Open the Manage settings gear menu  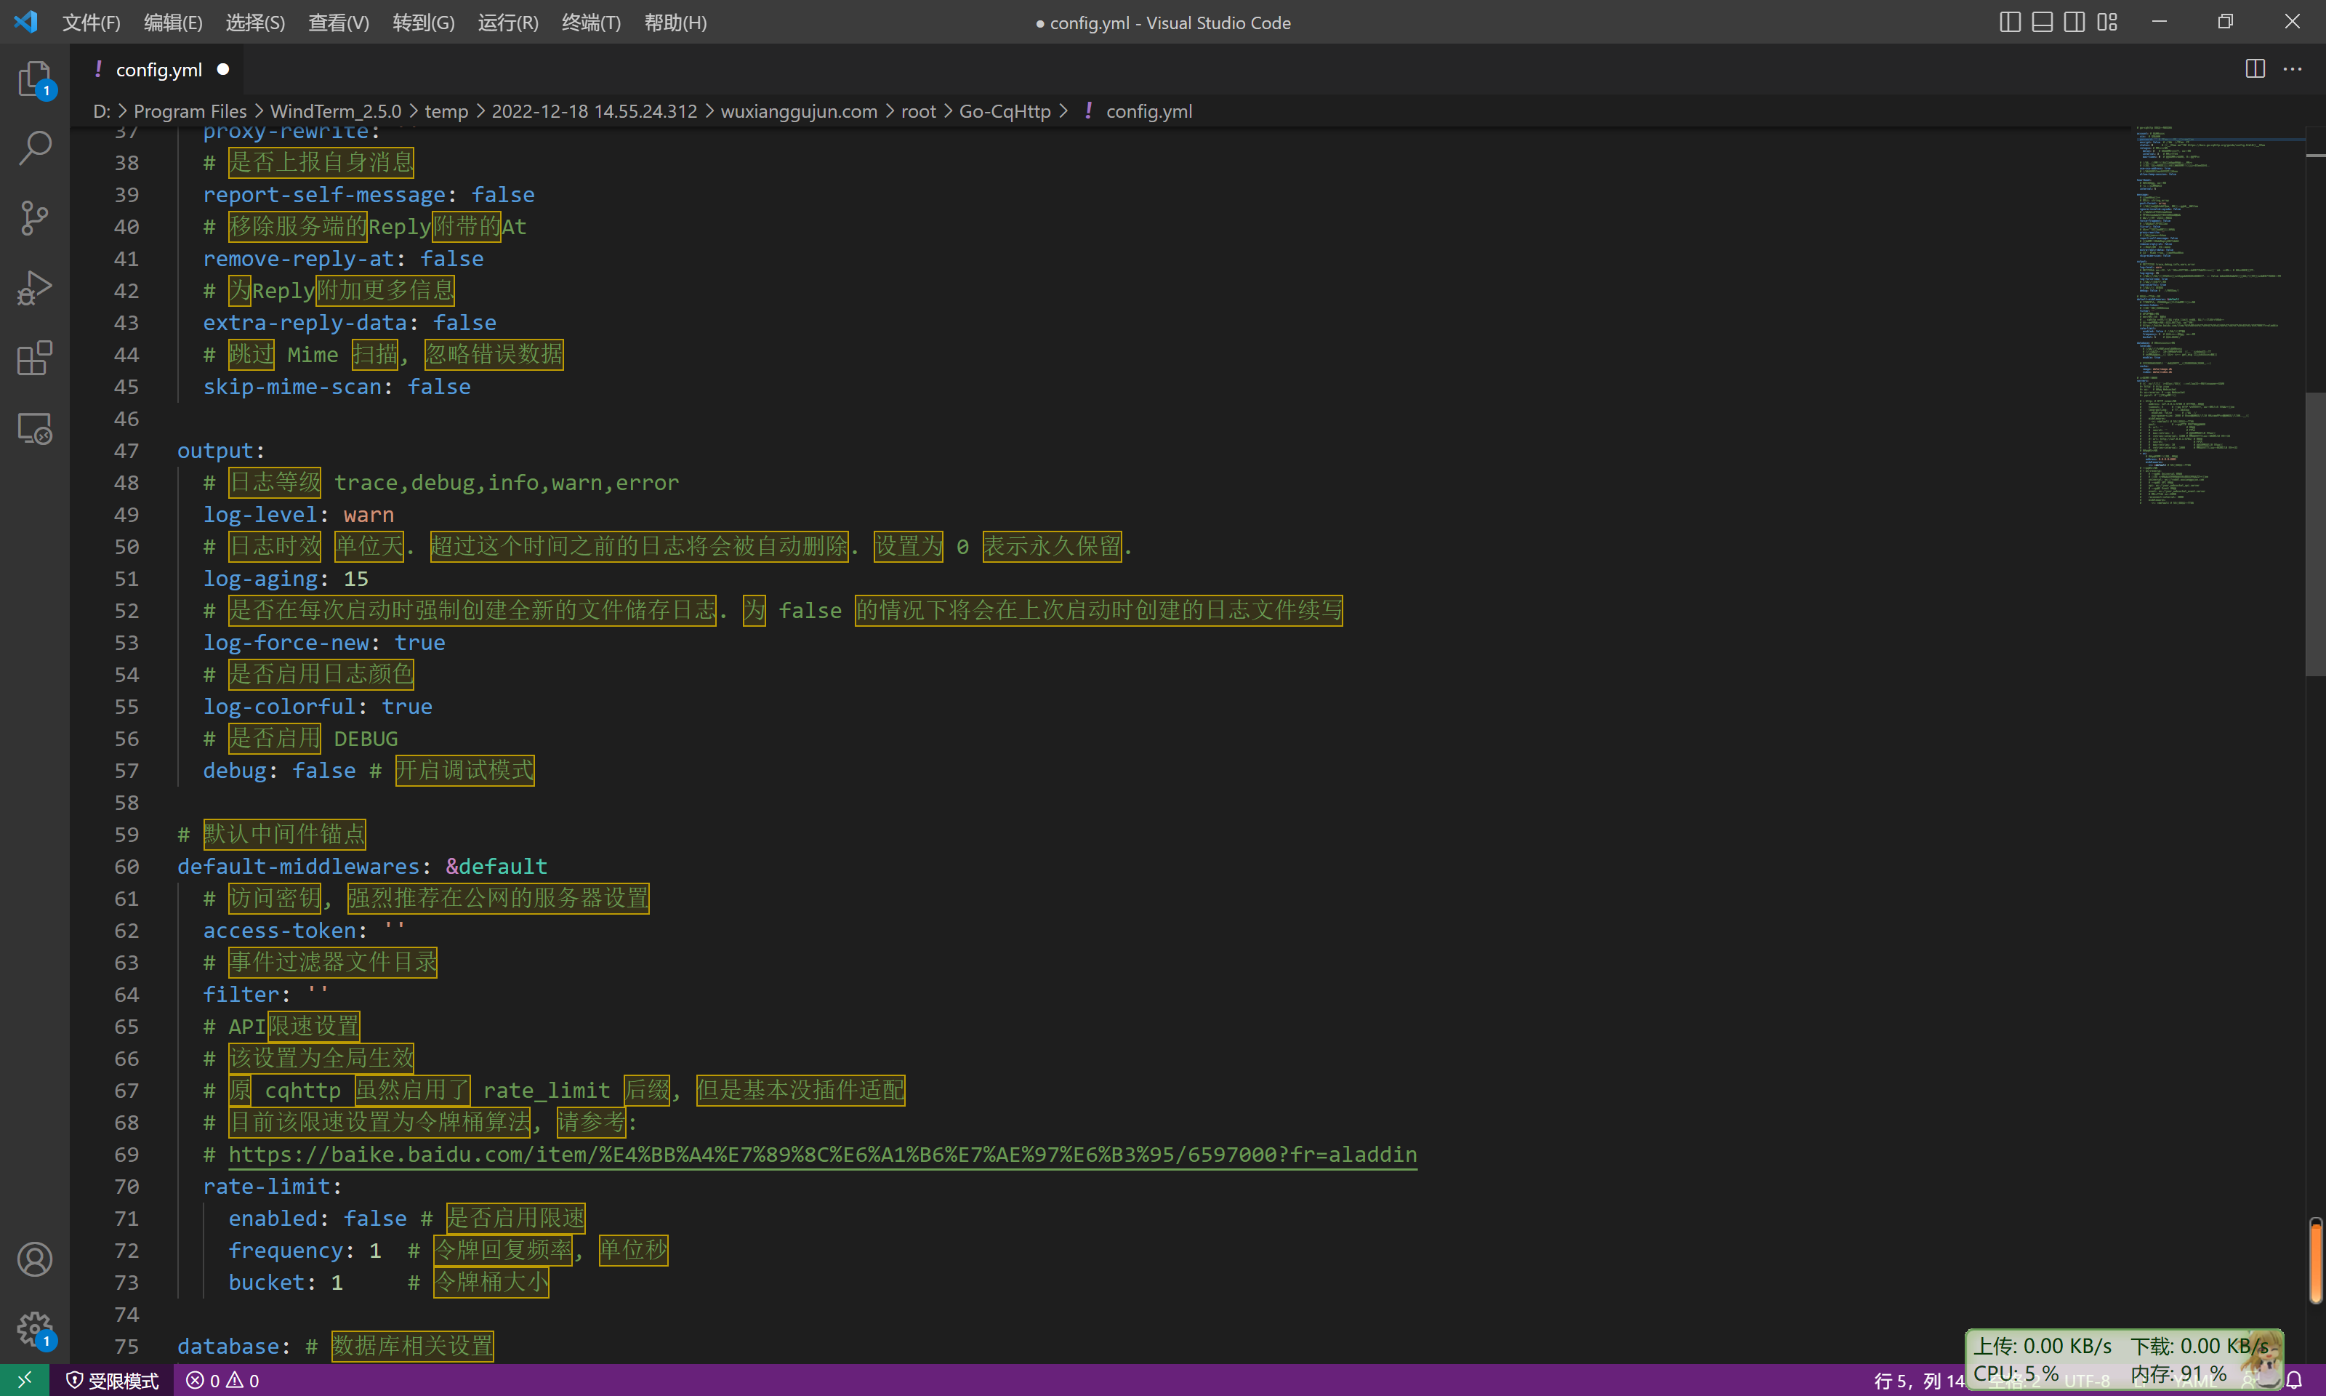(34, 1329)
